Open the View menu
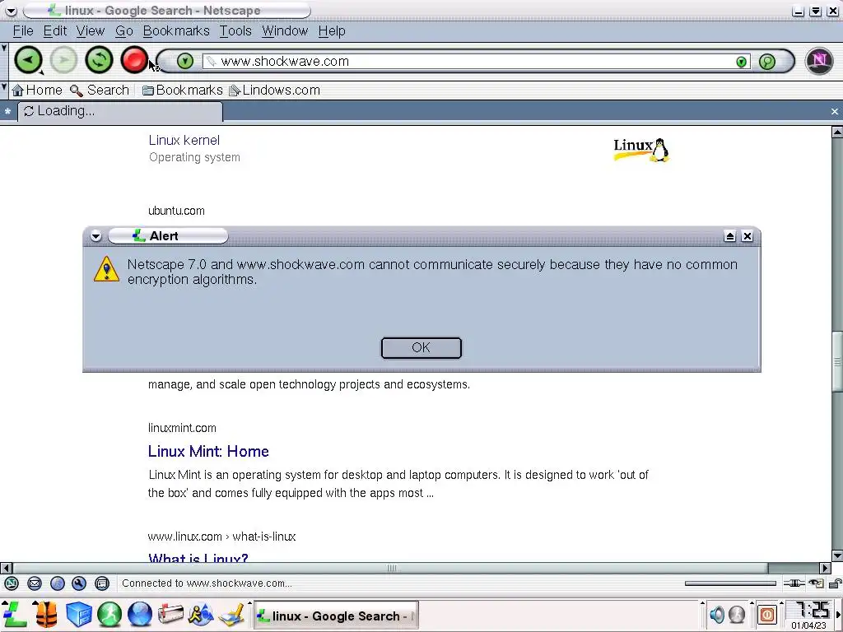843x632 pixels. click(x=91, y=31)
